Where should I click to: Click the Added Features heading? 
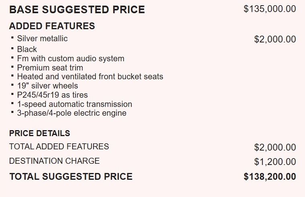pos(52,26)
